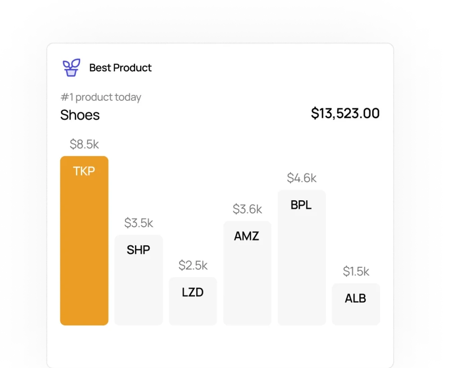Click the BPL text label
461x368 pixels.
point(302,205)
